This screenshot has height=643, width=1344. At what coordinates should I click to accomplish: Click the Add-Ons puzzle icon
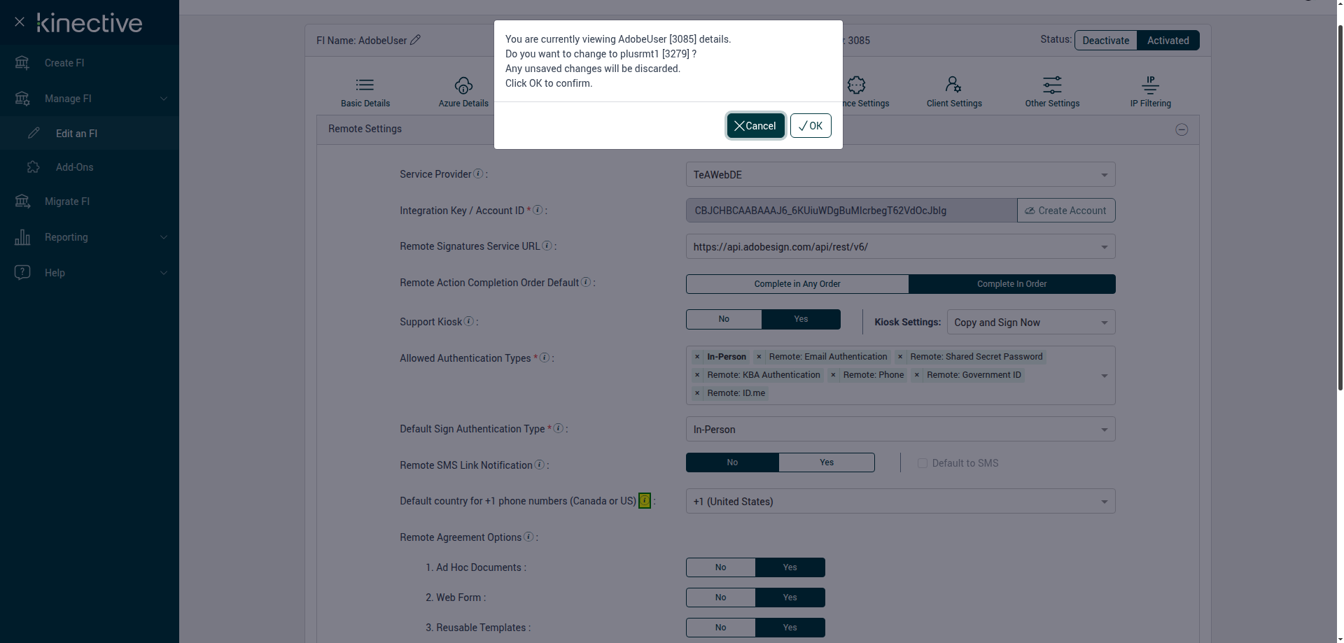pos(34,167)
